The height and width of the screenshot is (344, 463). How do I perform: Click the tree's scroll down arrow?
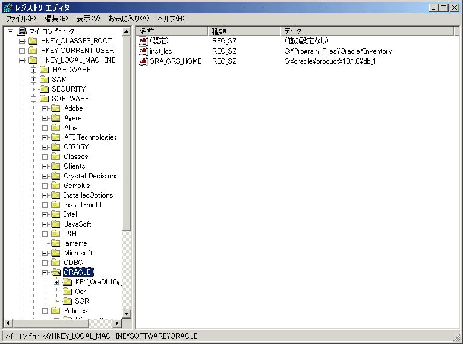click(127, 314)
